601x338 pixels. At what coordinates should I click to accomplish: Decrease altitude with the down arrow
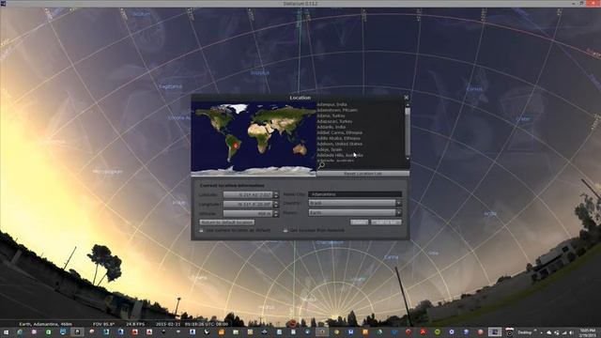coord(276,215)
